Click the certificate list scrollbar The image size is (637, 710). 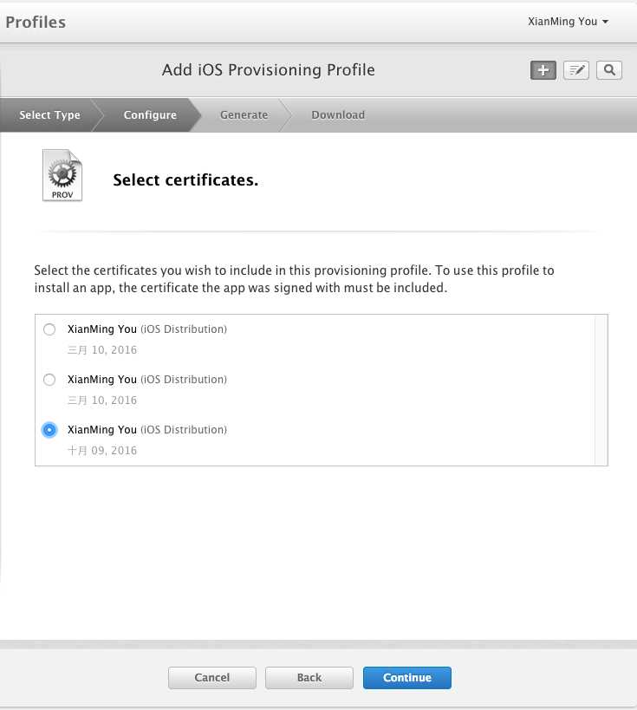click(x=601, y=390)
